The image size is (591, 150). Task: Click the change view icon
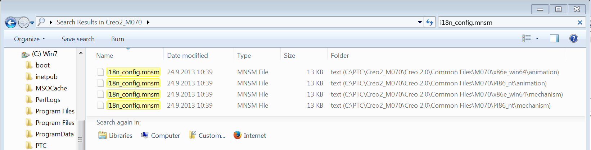[x=527, y=38]
